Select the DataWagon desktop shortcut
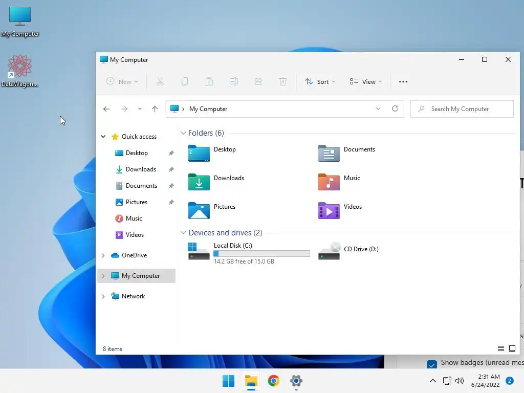This screenshot has height=393, width=524. pos(20,71)
